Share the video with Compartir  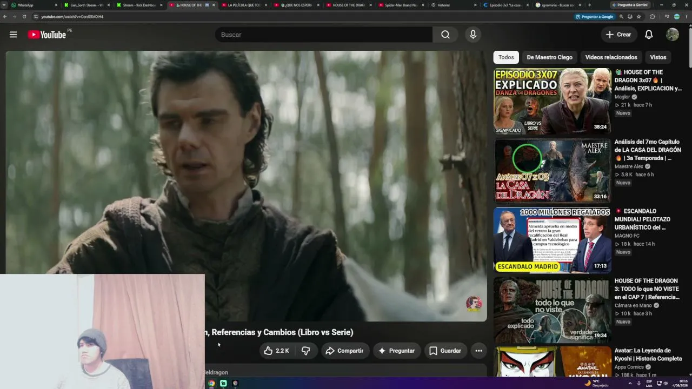click(344, 351)
